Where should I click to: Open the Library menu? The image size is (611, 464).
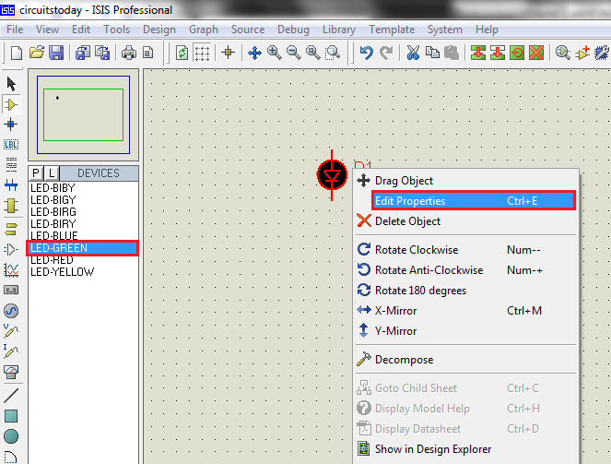click(338, 30)
